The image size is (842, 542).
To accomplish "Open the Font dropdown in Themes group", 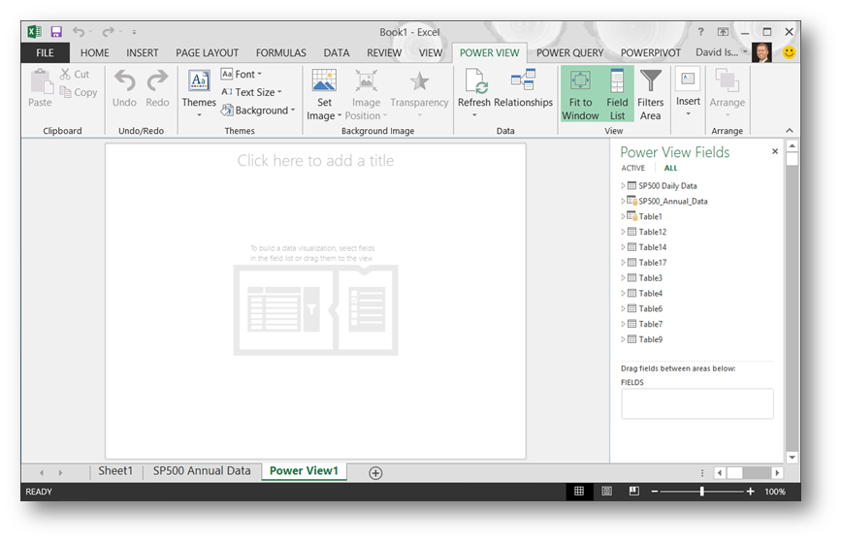I will tap(242, 74).
